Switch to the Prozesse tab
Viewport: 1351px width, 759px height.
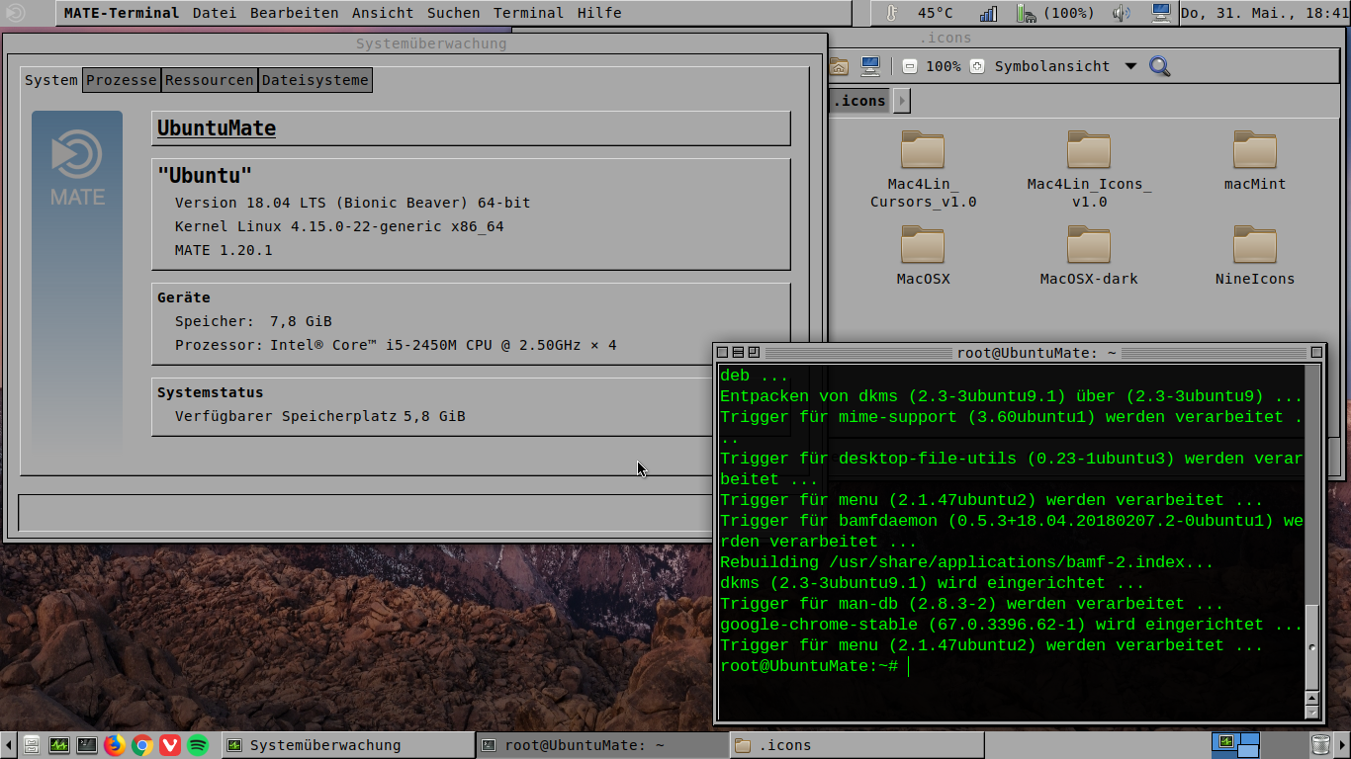122,80
